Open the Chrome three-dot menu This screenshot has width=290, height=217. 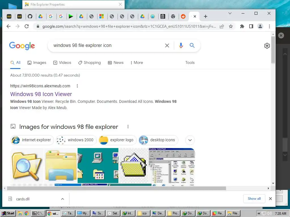coord(269,26)
